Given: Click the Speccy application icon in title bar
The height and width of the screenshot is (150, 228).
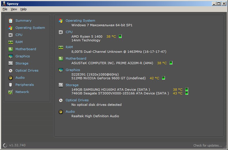Looking at the screenshot, I should 4,4.
